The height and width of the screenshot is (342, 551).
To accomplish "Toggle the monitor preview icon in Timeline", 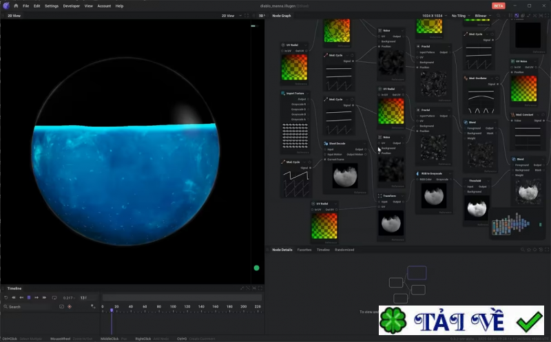I will coord(54,297).
